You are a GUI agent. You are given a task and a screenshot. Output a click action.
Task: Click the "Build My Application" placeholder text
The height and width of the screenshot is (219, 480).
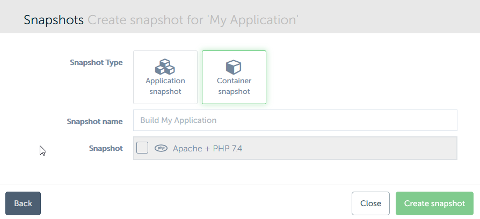(178, 120)
